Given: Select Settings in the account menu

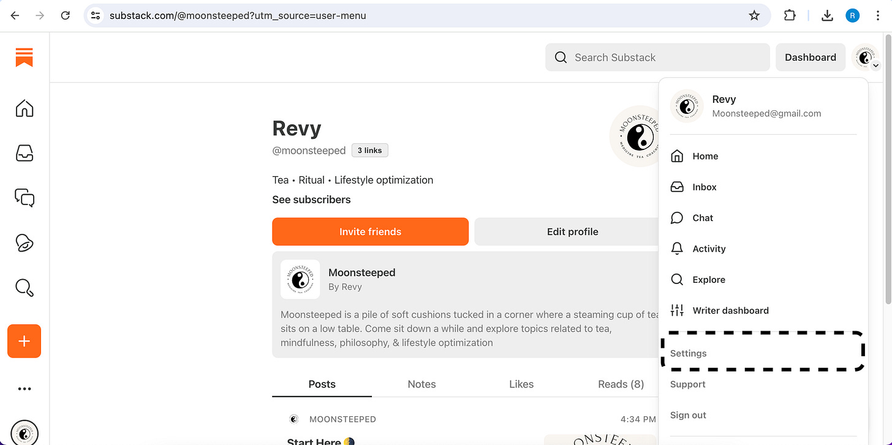Looking at the screenshot, I should tap(688, 353).
